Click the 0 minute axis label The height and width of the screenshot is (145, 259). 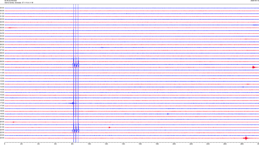point(5,144)
